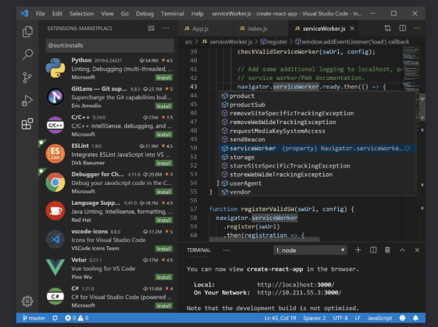Screen dimensions: 438x327
Task: Maximize the terminal panel using chevron
Action: [403, 250]
